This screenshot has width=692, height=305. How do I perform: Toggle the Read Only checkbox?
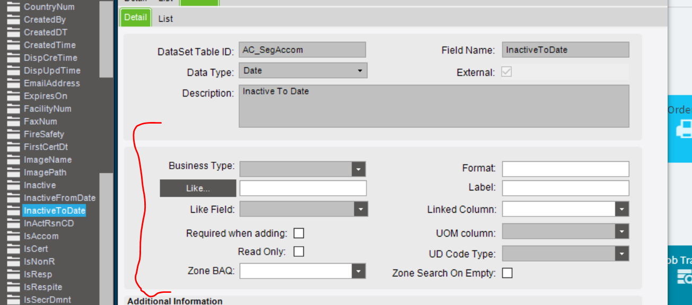(299, 251)
